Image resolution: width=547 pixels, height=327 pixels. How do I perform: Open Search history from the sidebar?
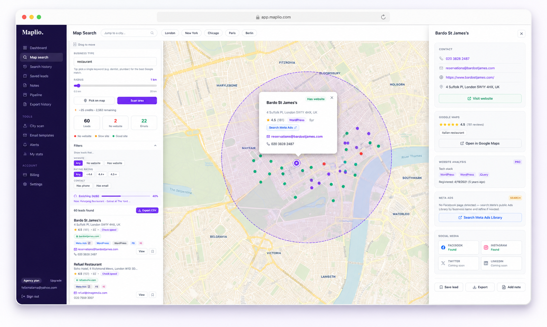pos(41,67)
